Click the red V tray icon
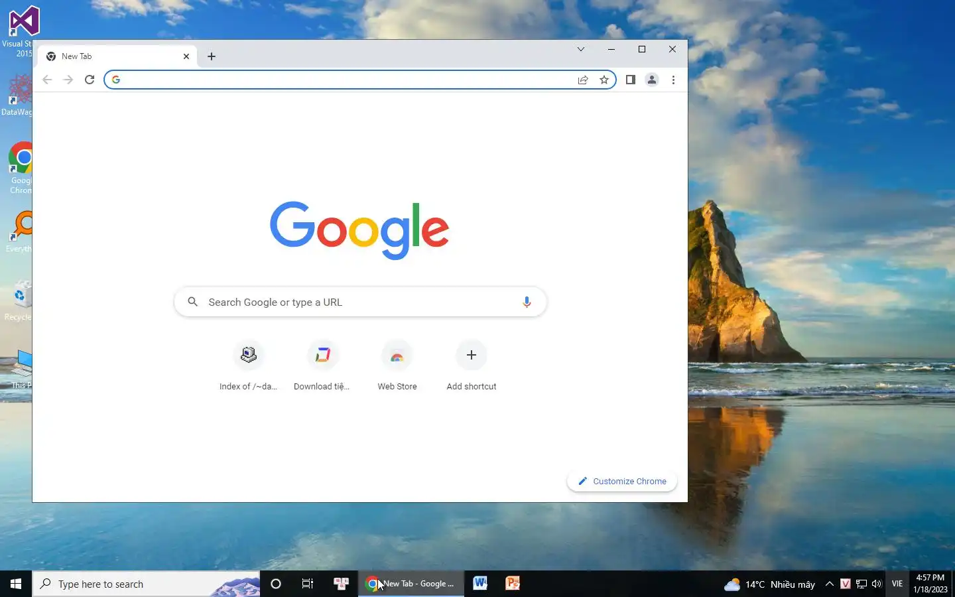Screen dimensions: 955x597 [x=846, y=584]
